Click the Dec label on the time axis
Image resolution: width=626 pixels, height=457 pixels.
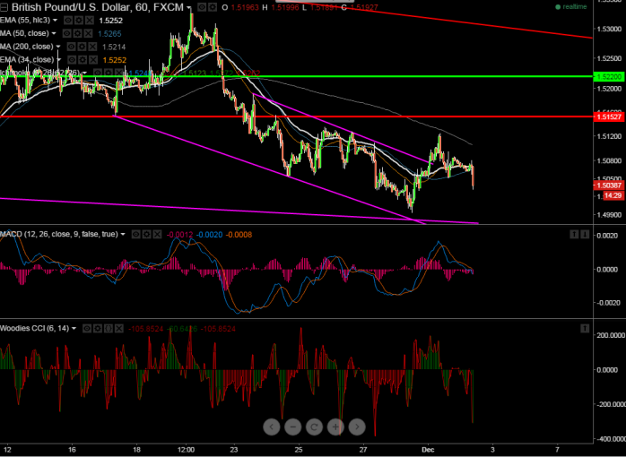point(428,450)
